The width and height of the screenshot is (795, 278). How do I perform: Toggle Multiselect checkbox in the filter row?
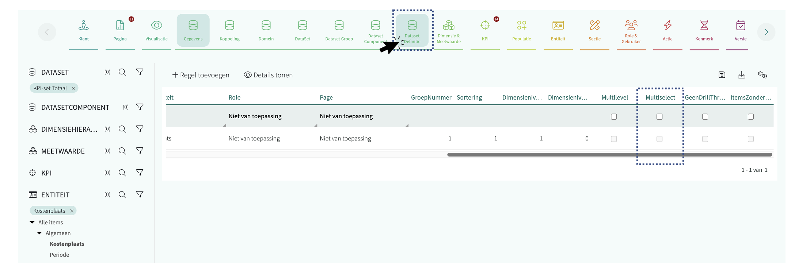[659, 117]
